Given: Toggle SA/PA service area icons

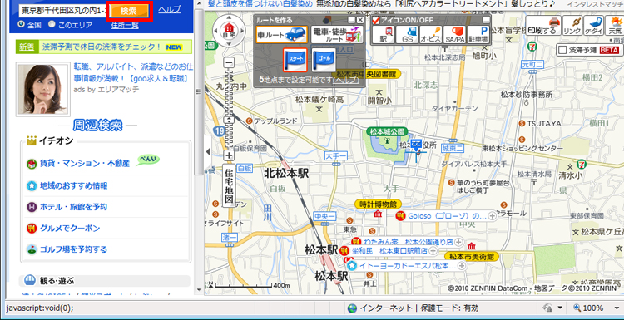Looking at the screenshot, I should pos(454,35).
